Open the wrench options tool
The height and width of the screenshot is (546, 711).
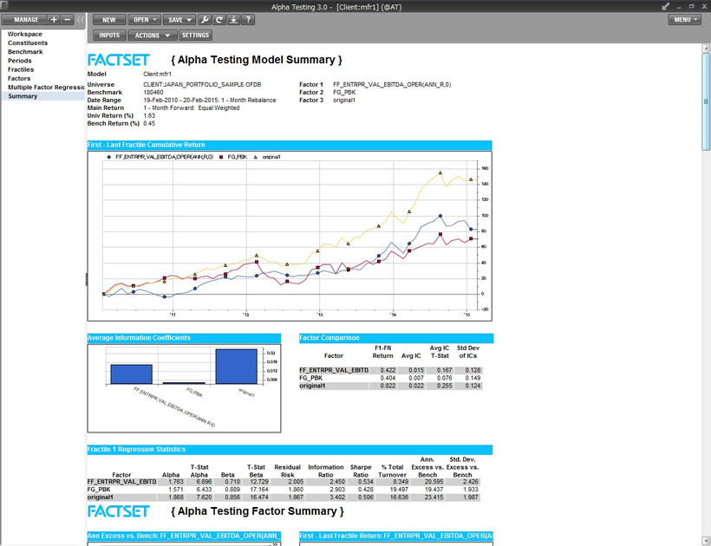(205, 19)
